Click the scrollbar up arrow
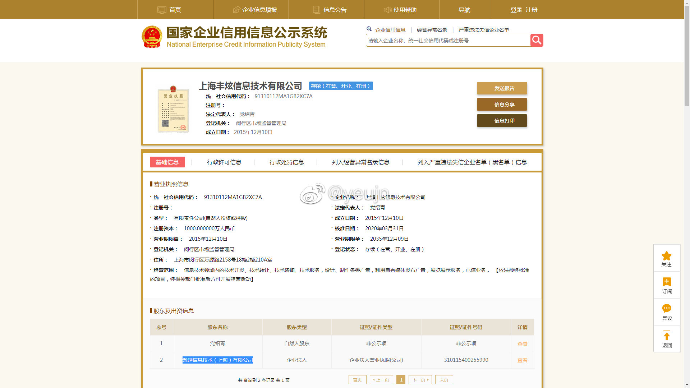Image resolution: width=690 pixels, height=388 pixels. point(687,3)
